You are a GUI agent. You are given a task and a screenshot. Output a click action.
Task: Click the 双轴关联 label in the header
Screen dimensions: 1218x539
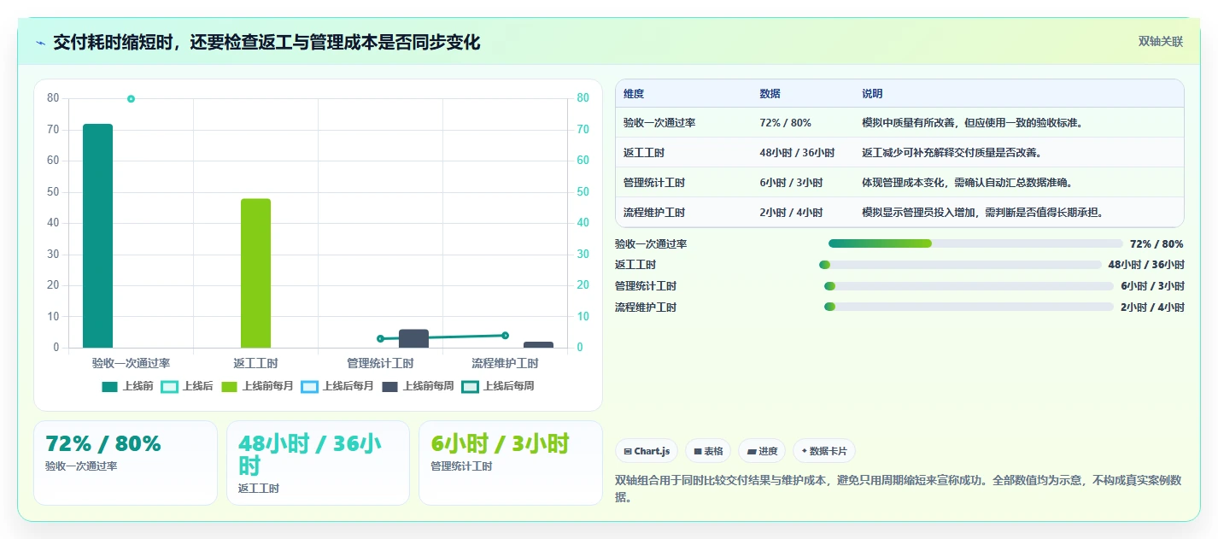[1161, 42]
